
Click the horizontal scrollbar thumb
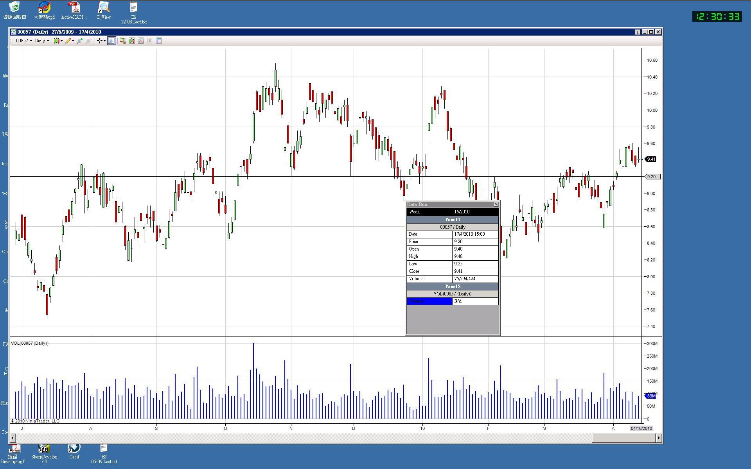(623, 438)
